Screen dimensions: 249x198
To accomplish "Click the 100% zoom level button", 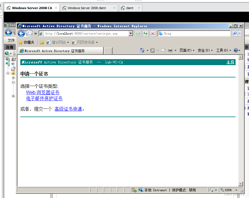I will (x=226, y=190).
